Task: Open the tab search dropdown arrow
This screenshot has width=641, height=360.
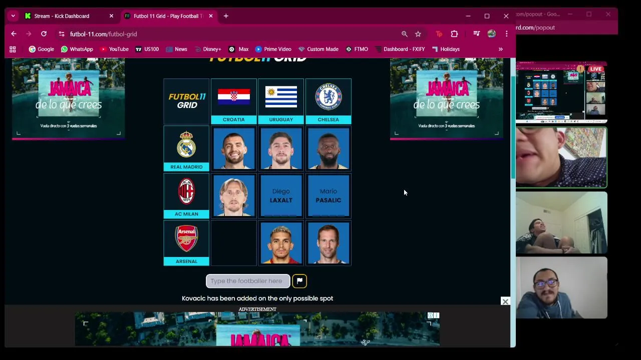Action: click(13, 16)
